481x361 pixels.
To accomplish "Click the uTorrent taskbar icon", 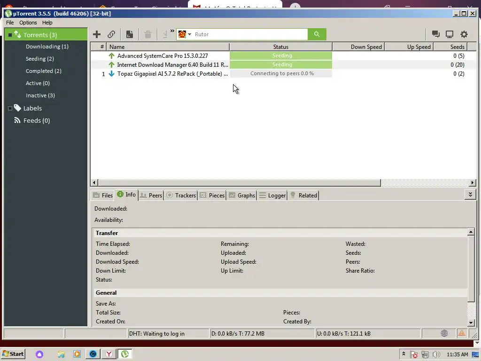I will click(x=125, y=354).
